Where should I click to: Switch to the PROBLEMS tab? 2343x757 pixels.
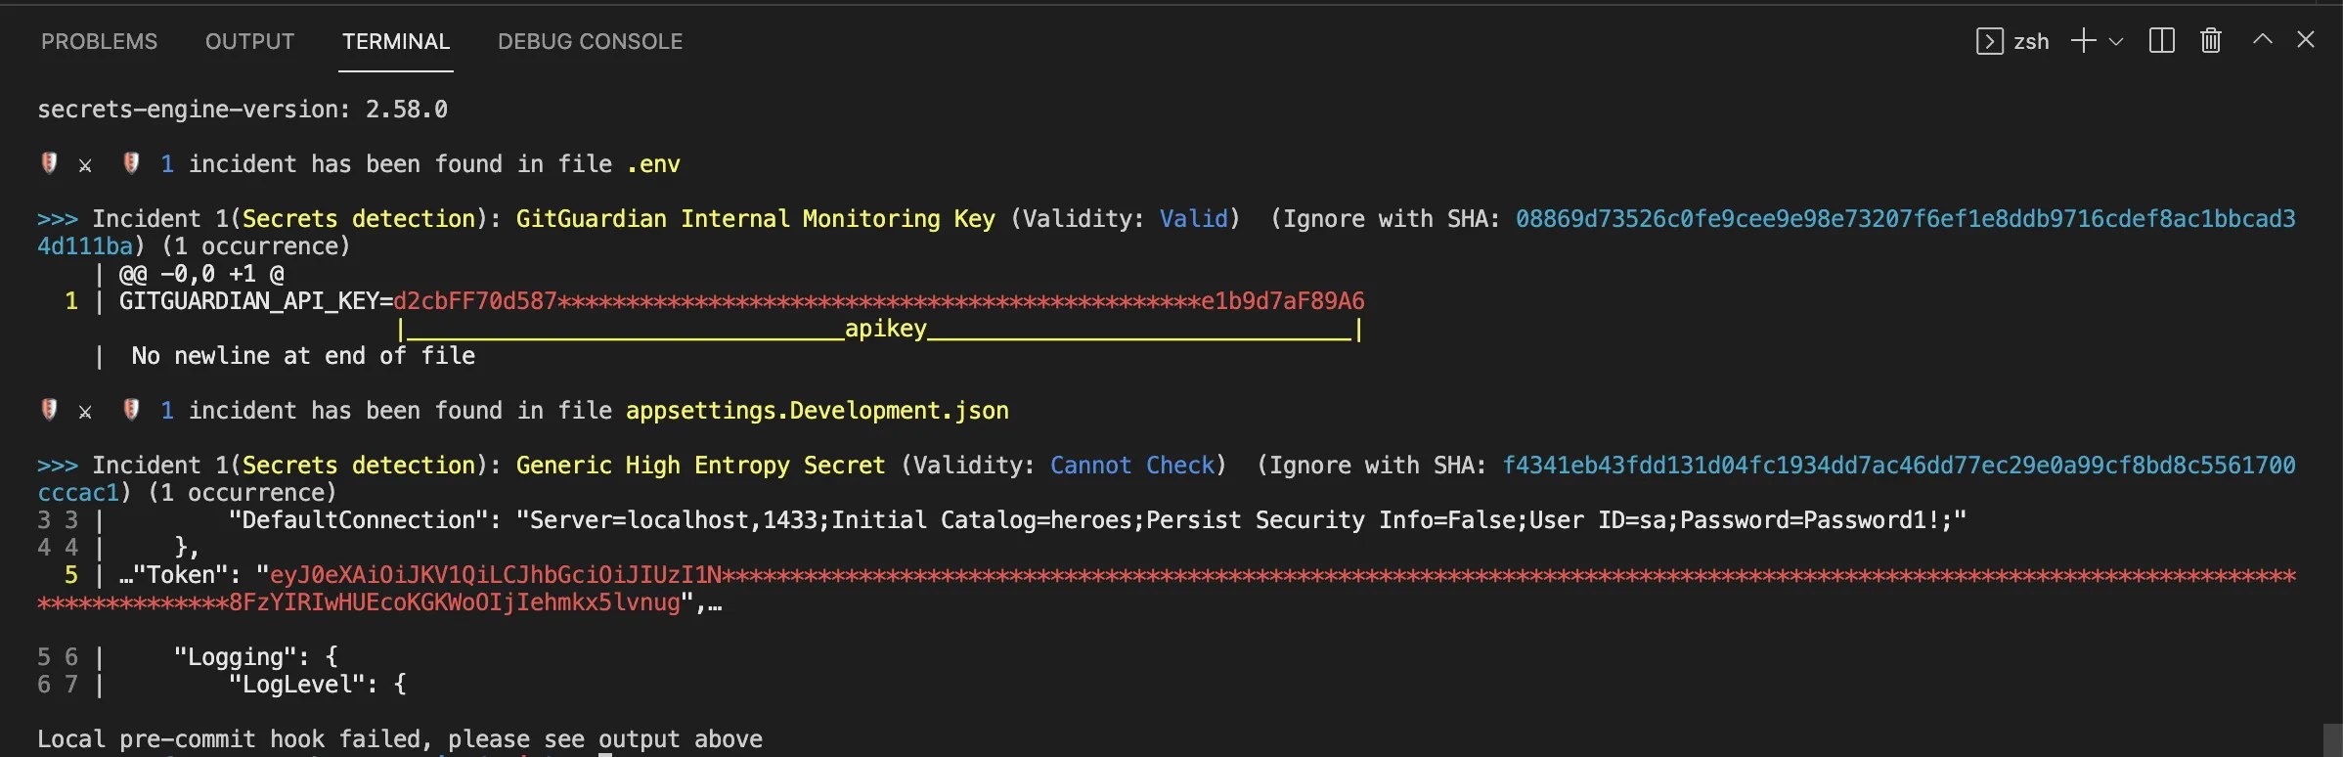click(x=98, y=40)
